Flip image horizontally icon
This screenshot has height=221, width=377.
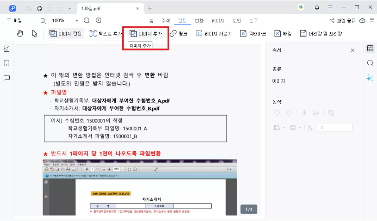point(304,113)
